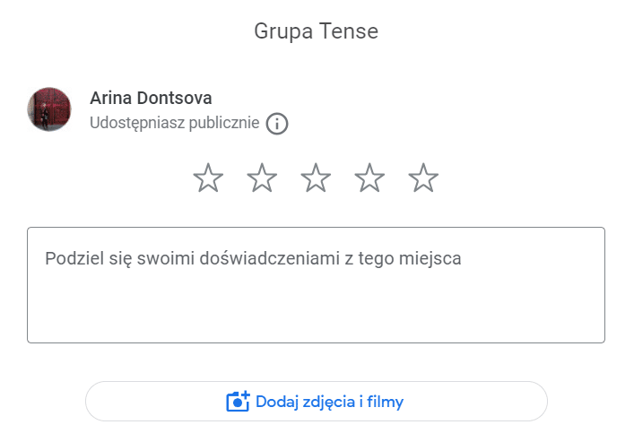The width and height of the screenshot is (634, 442).
Task: Click the placeholder text Podziel się swoimi doświadczeniami
Action: point(192,259)
